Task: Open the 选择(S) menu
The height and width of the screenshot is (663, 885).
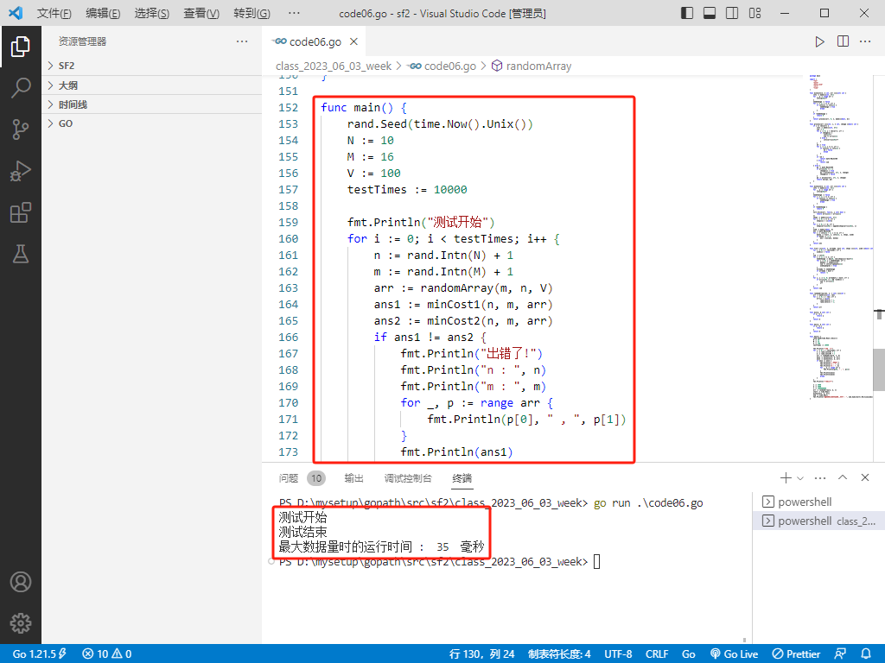Action: pos(152,13)
